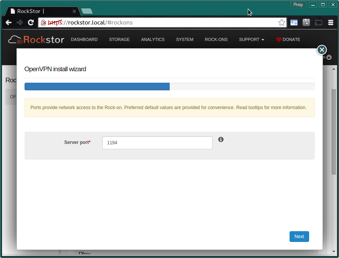The image size is (339, 258).
Task: Click the cast screen extension icon
Action: click(x=318, y=23)
